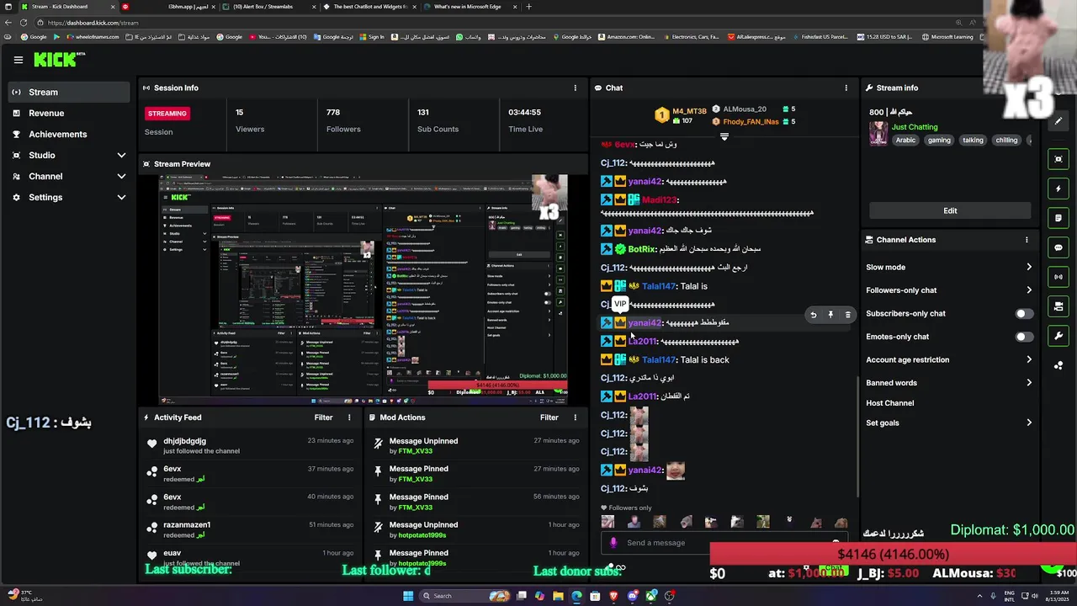Open Chat panel three-dot options
The image size is (1077, 606).
pyautogui.click(x=846, y=88)
